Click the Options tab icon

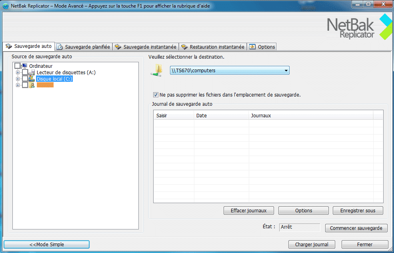pyautogui.click(x=252, y=47)
